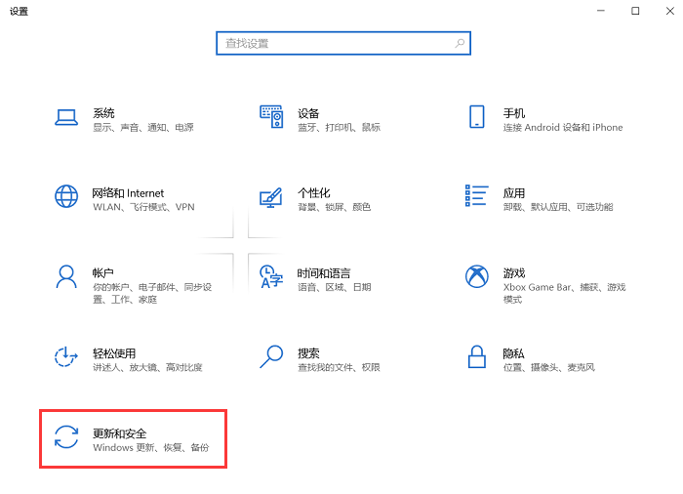The width and height of the screenshot is (683, 494).
Task: Click description WLAN、飞行模式、VPN
Action: [x=143, y=207]
